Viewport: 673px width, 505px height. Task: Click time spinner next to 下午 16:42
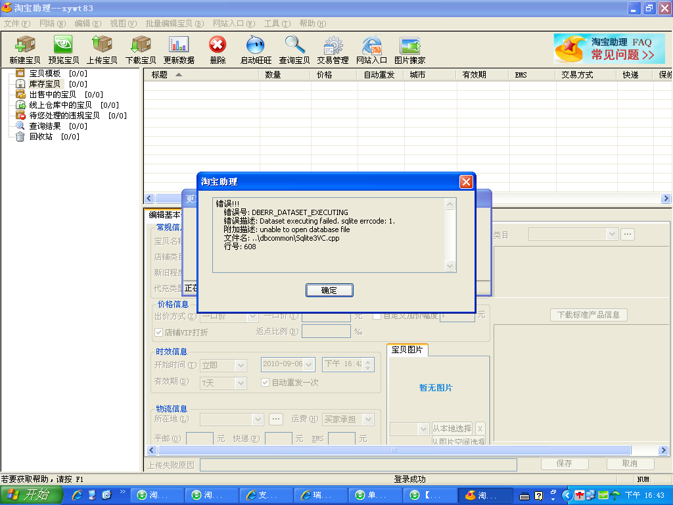[x=368, y=364]
